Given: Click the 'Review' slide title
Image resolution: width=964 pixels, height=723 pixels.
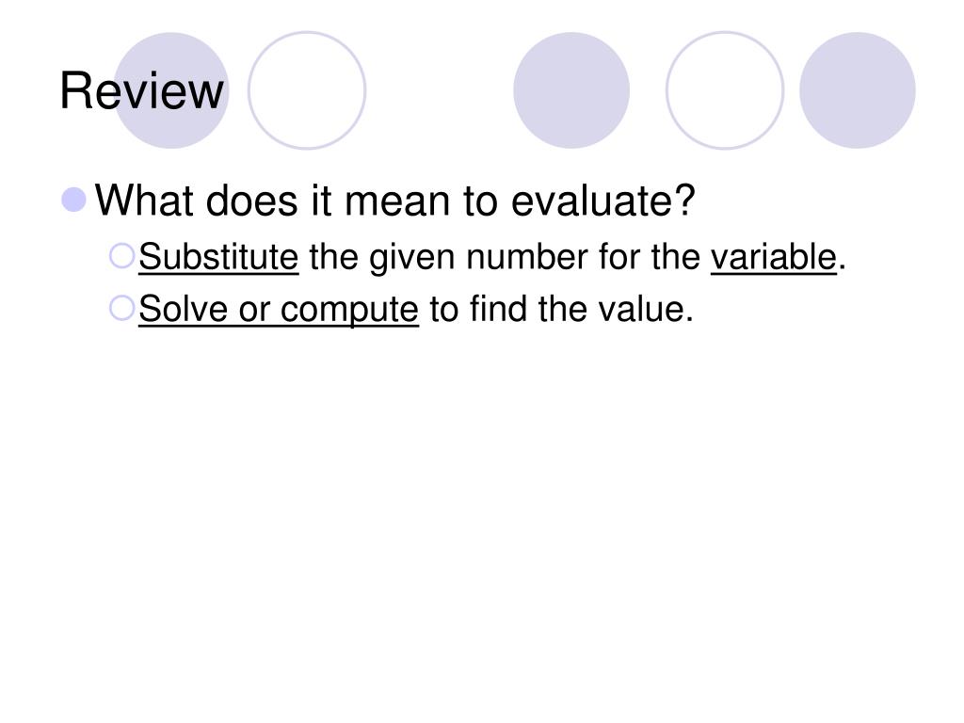Looking at the screenshot, I should pos(141,91).
